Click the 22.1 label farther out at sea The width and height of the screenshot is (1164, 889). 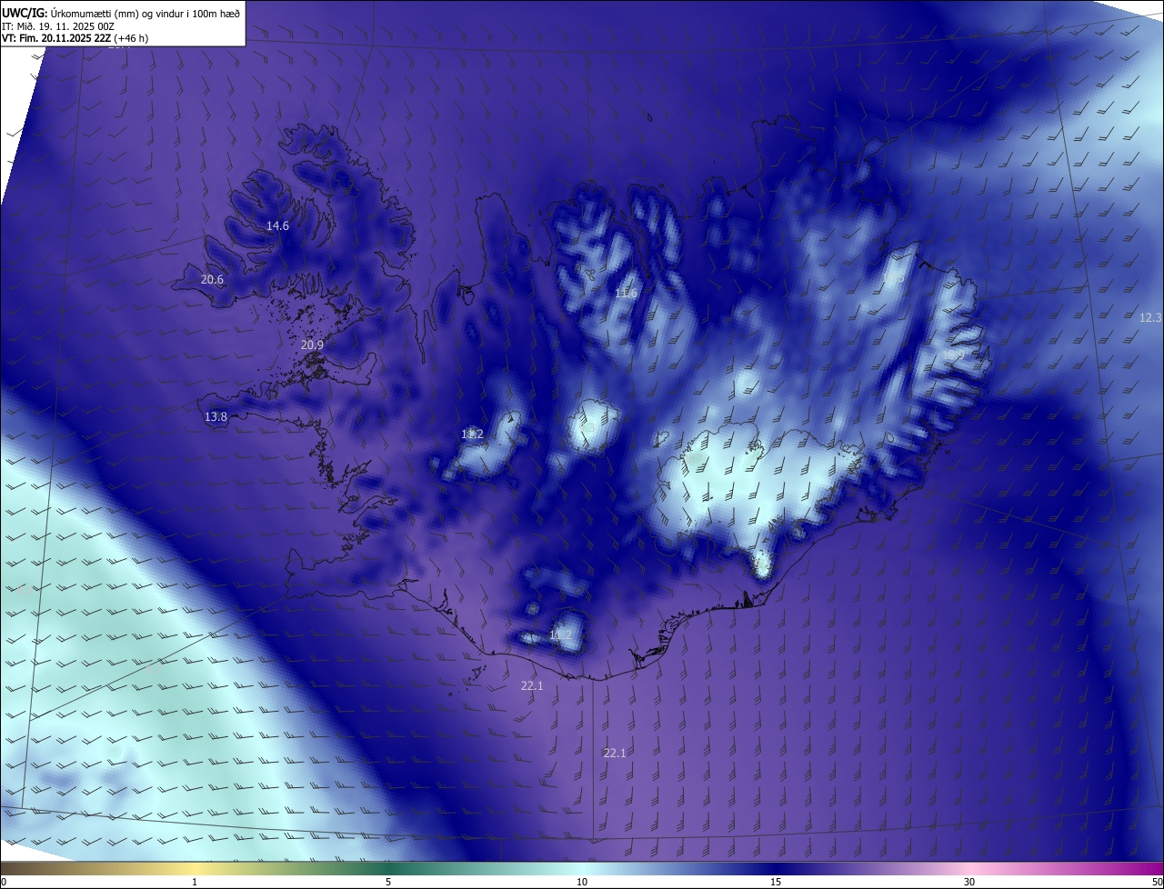(x=615, y=754)
